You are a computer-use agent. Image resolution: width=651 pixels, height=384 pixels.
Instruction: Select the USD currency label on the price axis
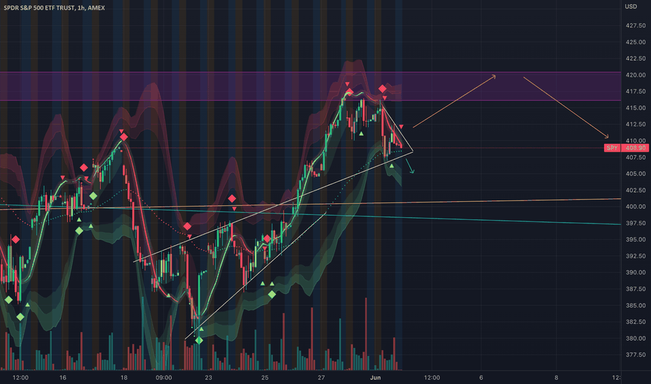click(x=631, y=6)
